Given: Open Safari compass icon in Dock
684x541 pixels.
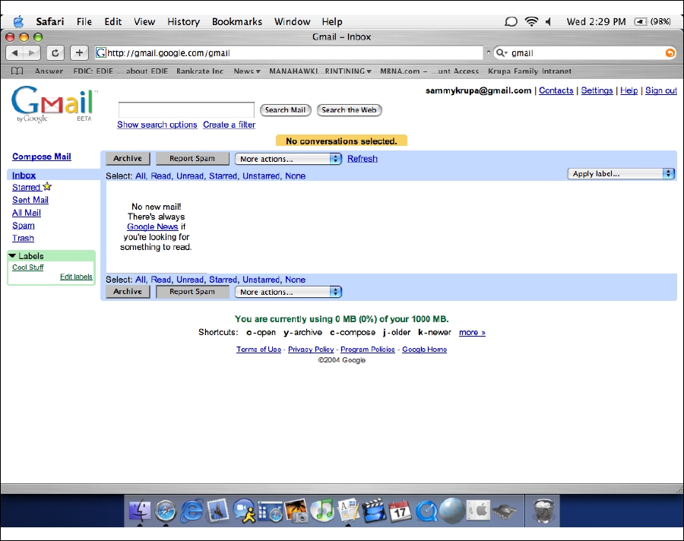Looking at the screenshot, I should (x=166, y=511).
